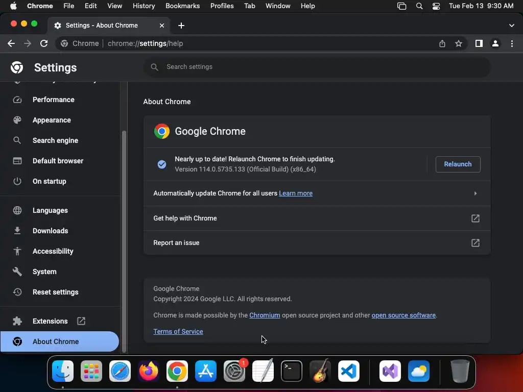Open the Learn more link
This screenshot has width=523, height=392.
(296, 193)
